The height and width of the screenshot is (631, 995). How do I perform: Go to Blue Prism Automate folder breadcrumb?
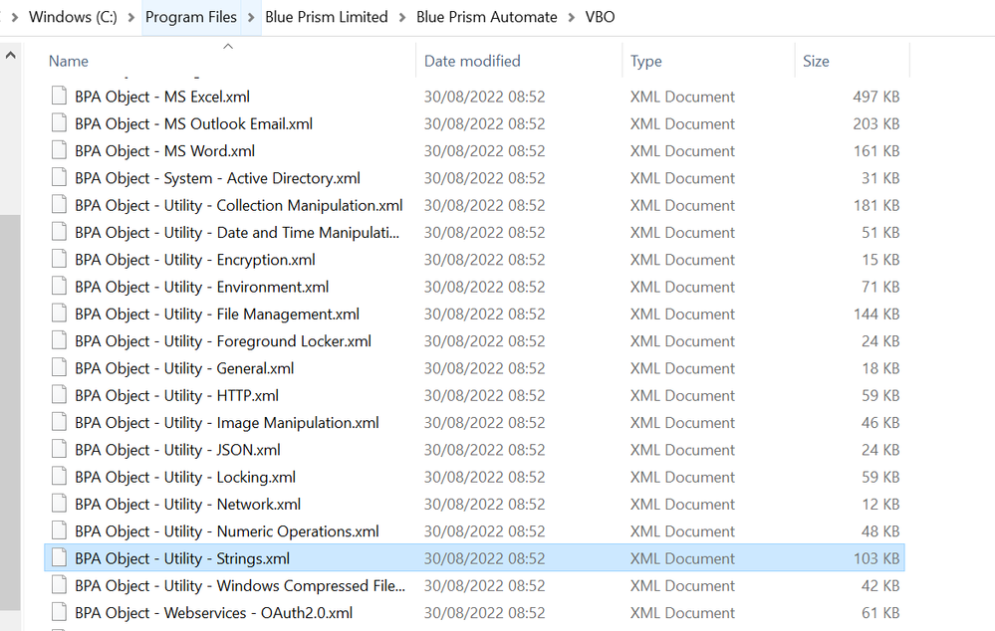487,17
